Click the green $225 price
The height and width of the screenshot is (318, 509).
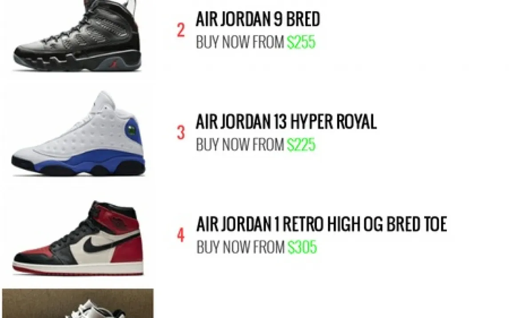tap(301, 145)
